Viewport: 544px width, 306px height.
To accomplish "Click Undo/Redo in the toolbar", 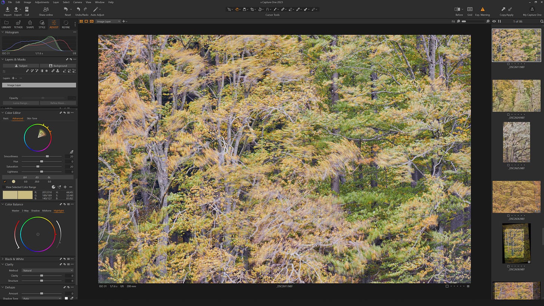I will point(81,11).
